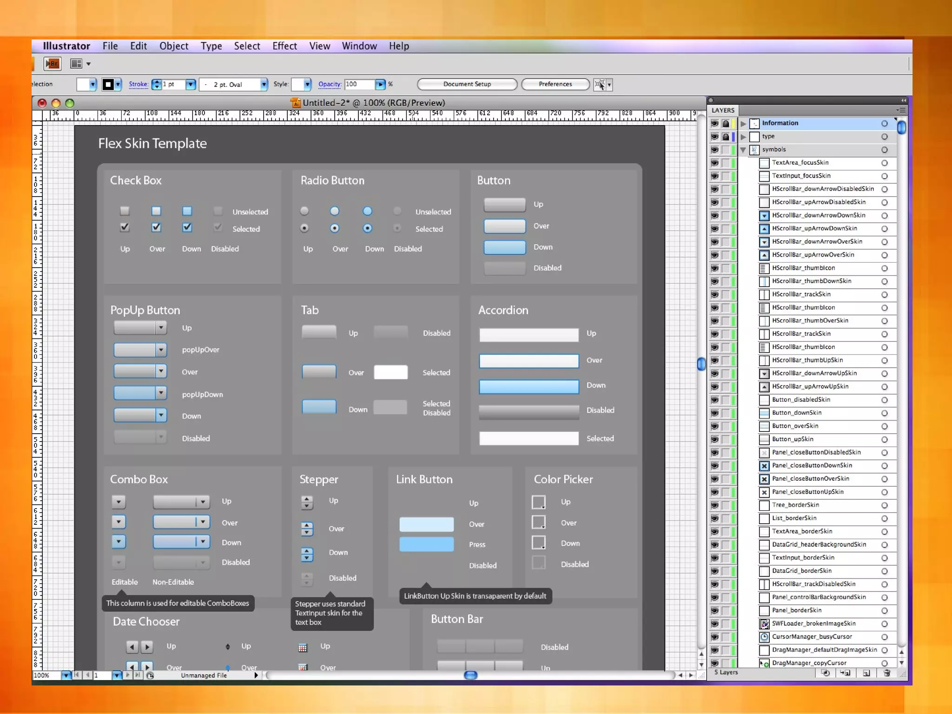Click thumbnail of HScrollBar_downArrowDownSkin layer
Image resolution: width=952 pixels, height=714 pixels.
[x=764, y=216]
